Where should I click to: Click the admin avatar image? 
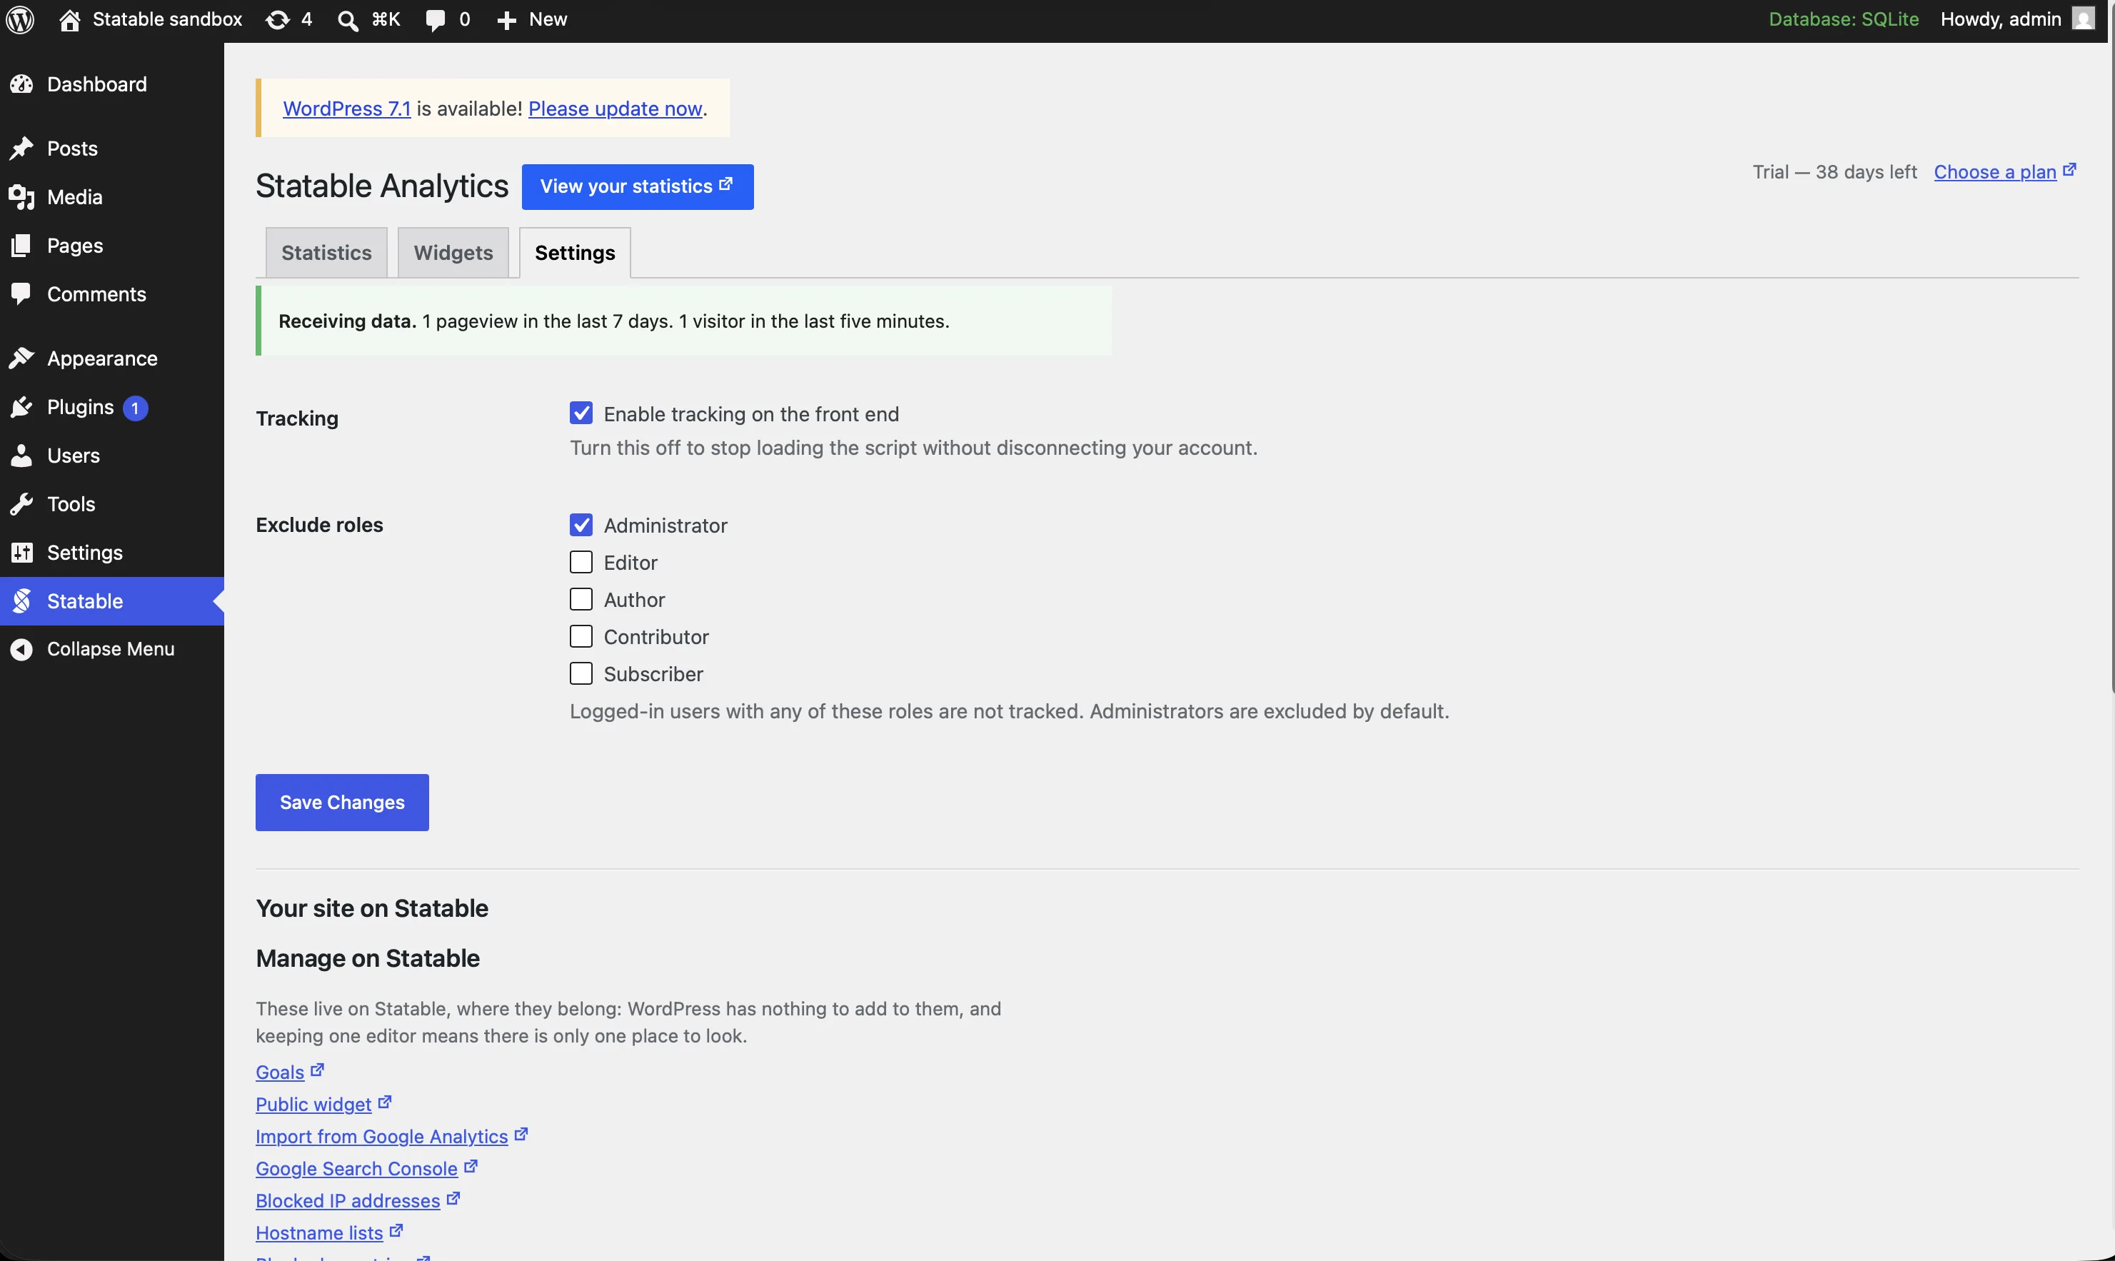point(2083,19)
